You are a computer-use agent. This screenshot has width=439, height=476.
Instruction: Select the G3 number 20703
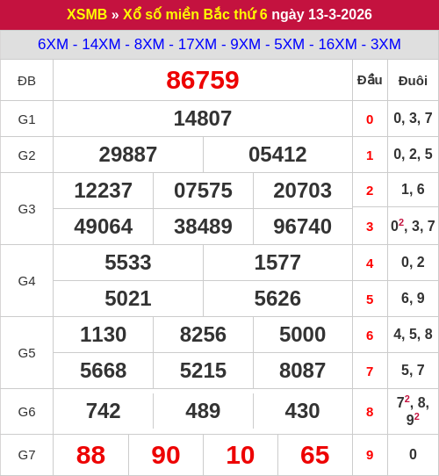pos(302,191)
